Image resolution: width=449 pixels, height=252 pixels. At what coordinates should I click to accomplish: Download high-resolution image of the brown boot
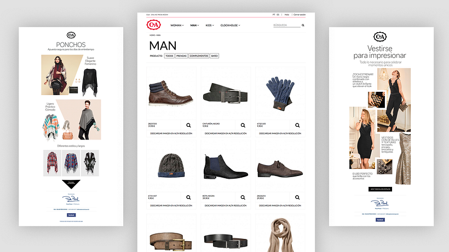[172, 133]
